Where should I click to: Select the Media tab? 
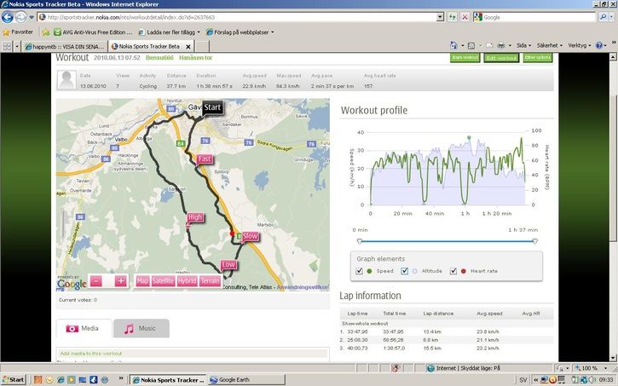point(84,329)
